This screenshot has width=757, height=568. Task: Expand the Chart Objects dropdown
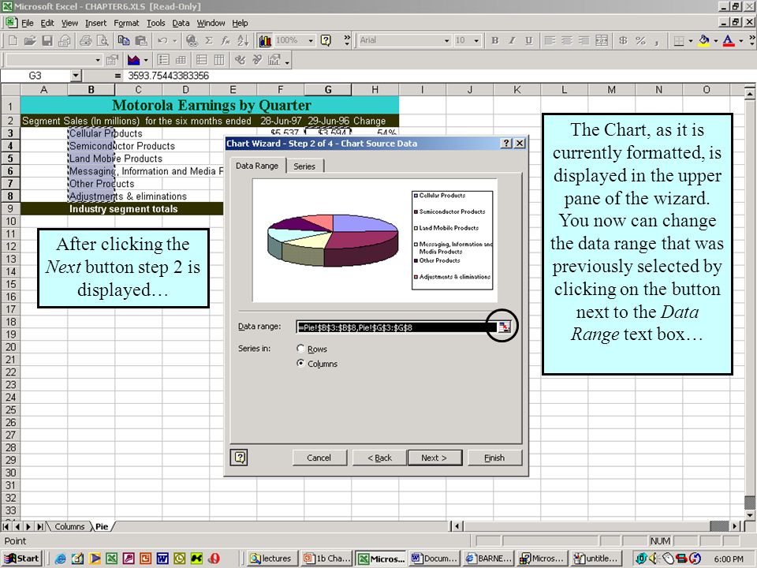click(x=98, y=61)
